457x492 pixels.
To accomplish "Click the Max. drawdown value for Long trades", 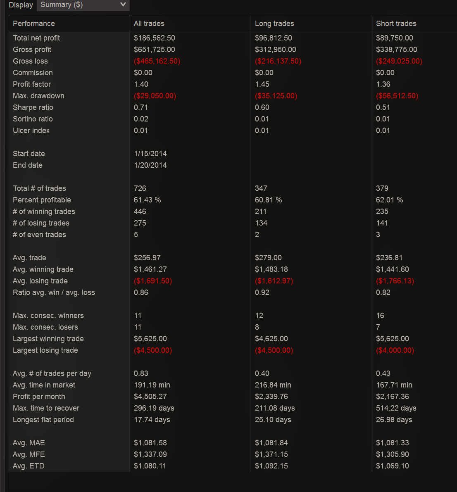I will [276, 96].
